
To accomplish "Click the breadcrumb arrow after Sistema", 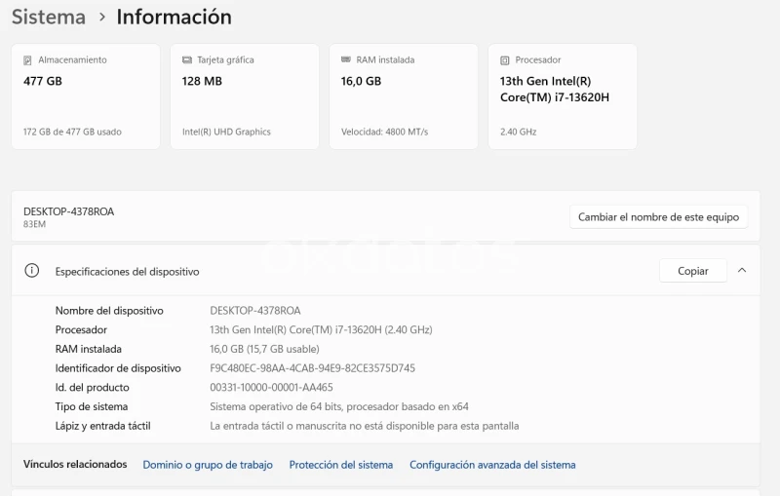I will (101, 18).
